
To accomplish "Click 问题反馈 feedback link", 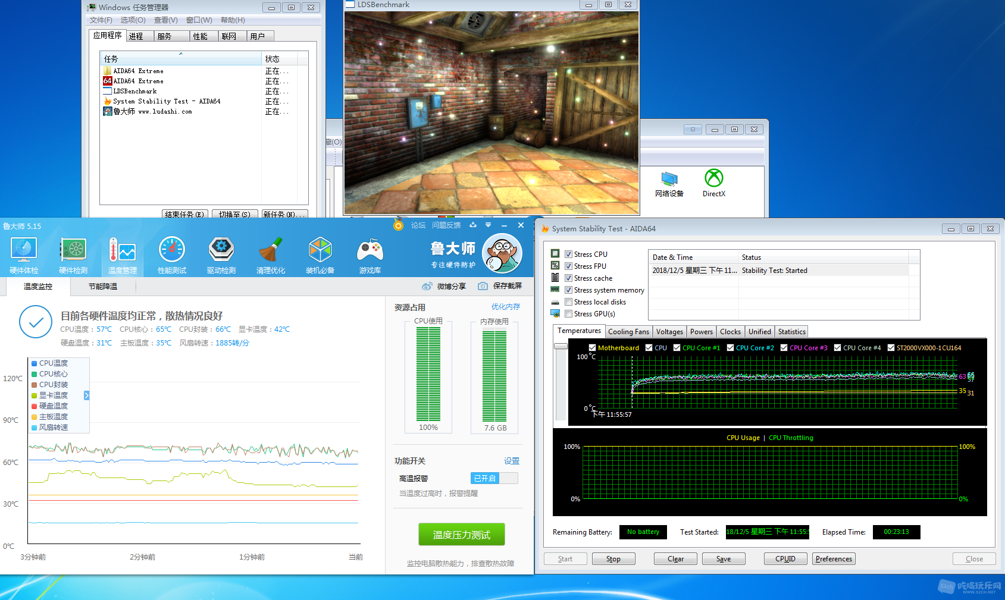I will click(x=446, y=225).
